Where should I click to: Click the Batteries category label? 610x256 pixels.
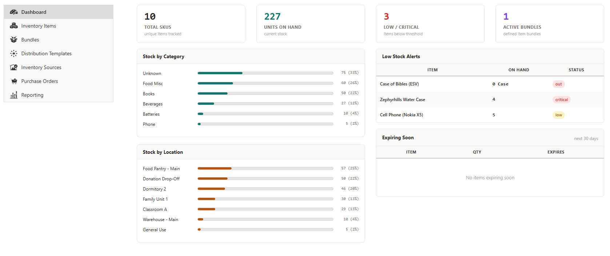coord(151,114)
